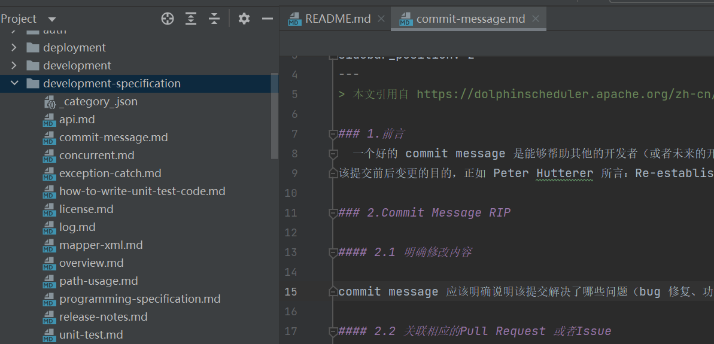Screen dimensions: 714x344
Task: Fold the '#### 2.2 关联相应的Pull Request' section
Action: 333,331
